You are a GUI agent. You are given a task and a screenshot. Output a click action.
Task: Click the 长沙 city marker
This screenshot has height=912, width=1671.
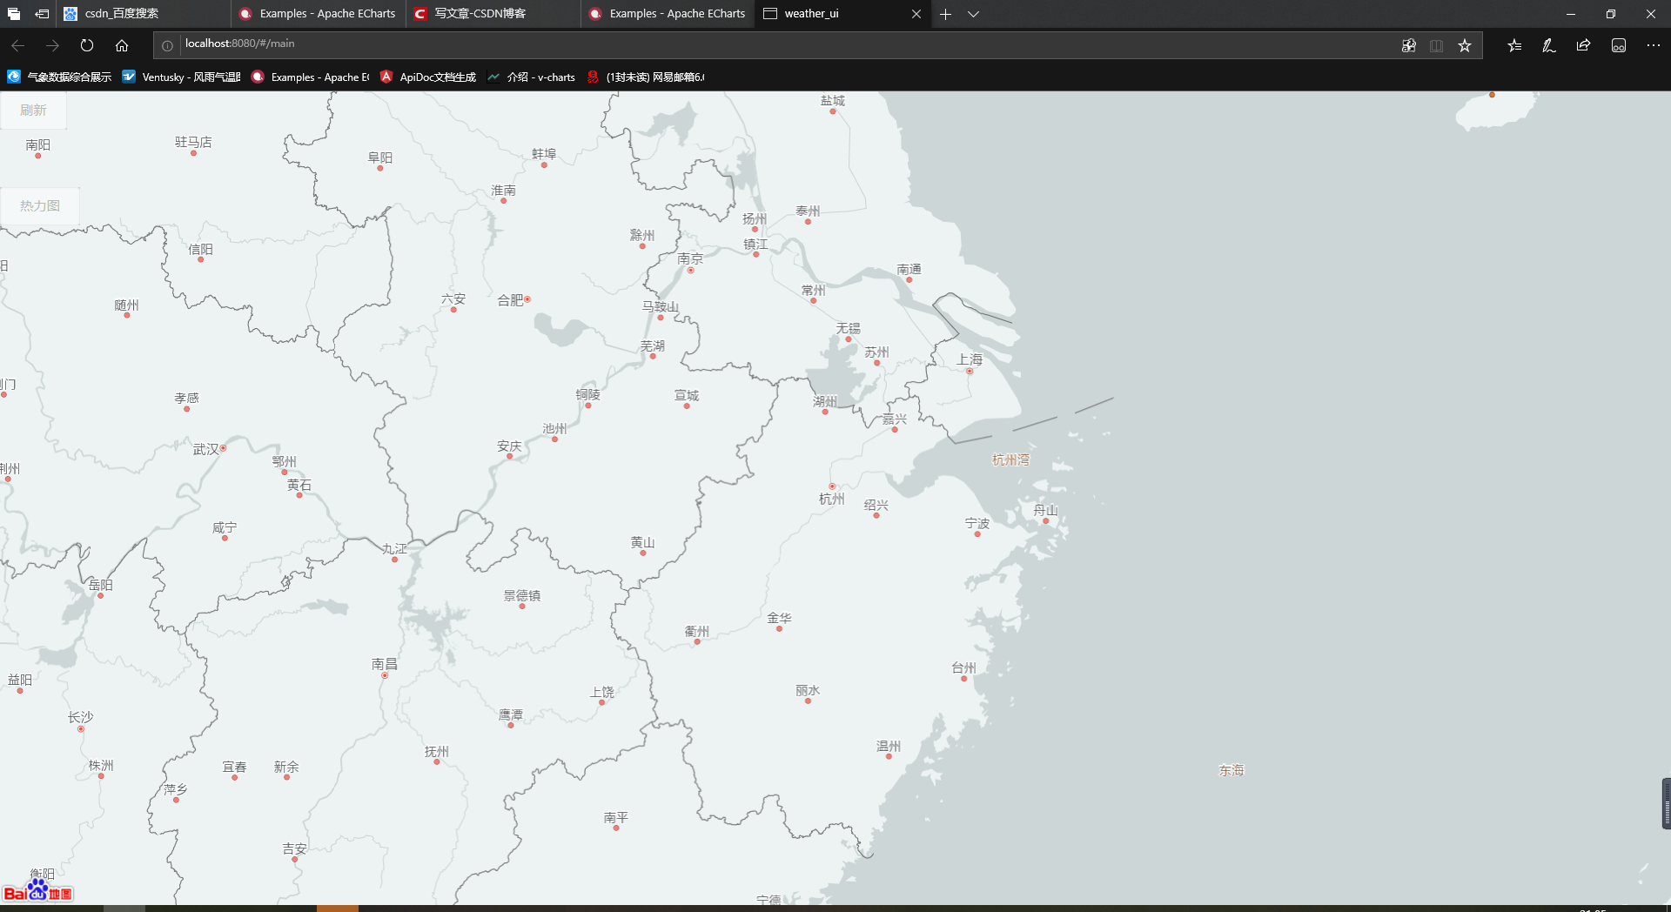click(x=81, y=729)
